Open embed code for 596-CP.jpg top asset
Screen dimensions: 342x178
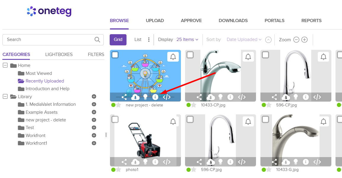317,97
